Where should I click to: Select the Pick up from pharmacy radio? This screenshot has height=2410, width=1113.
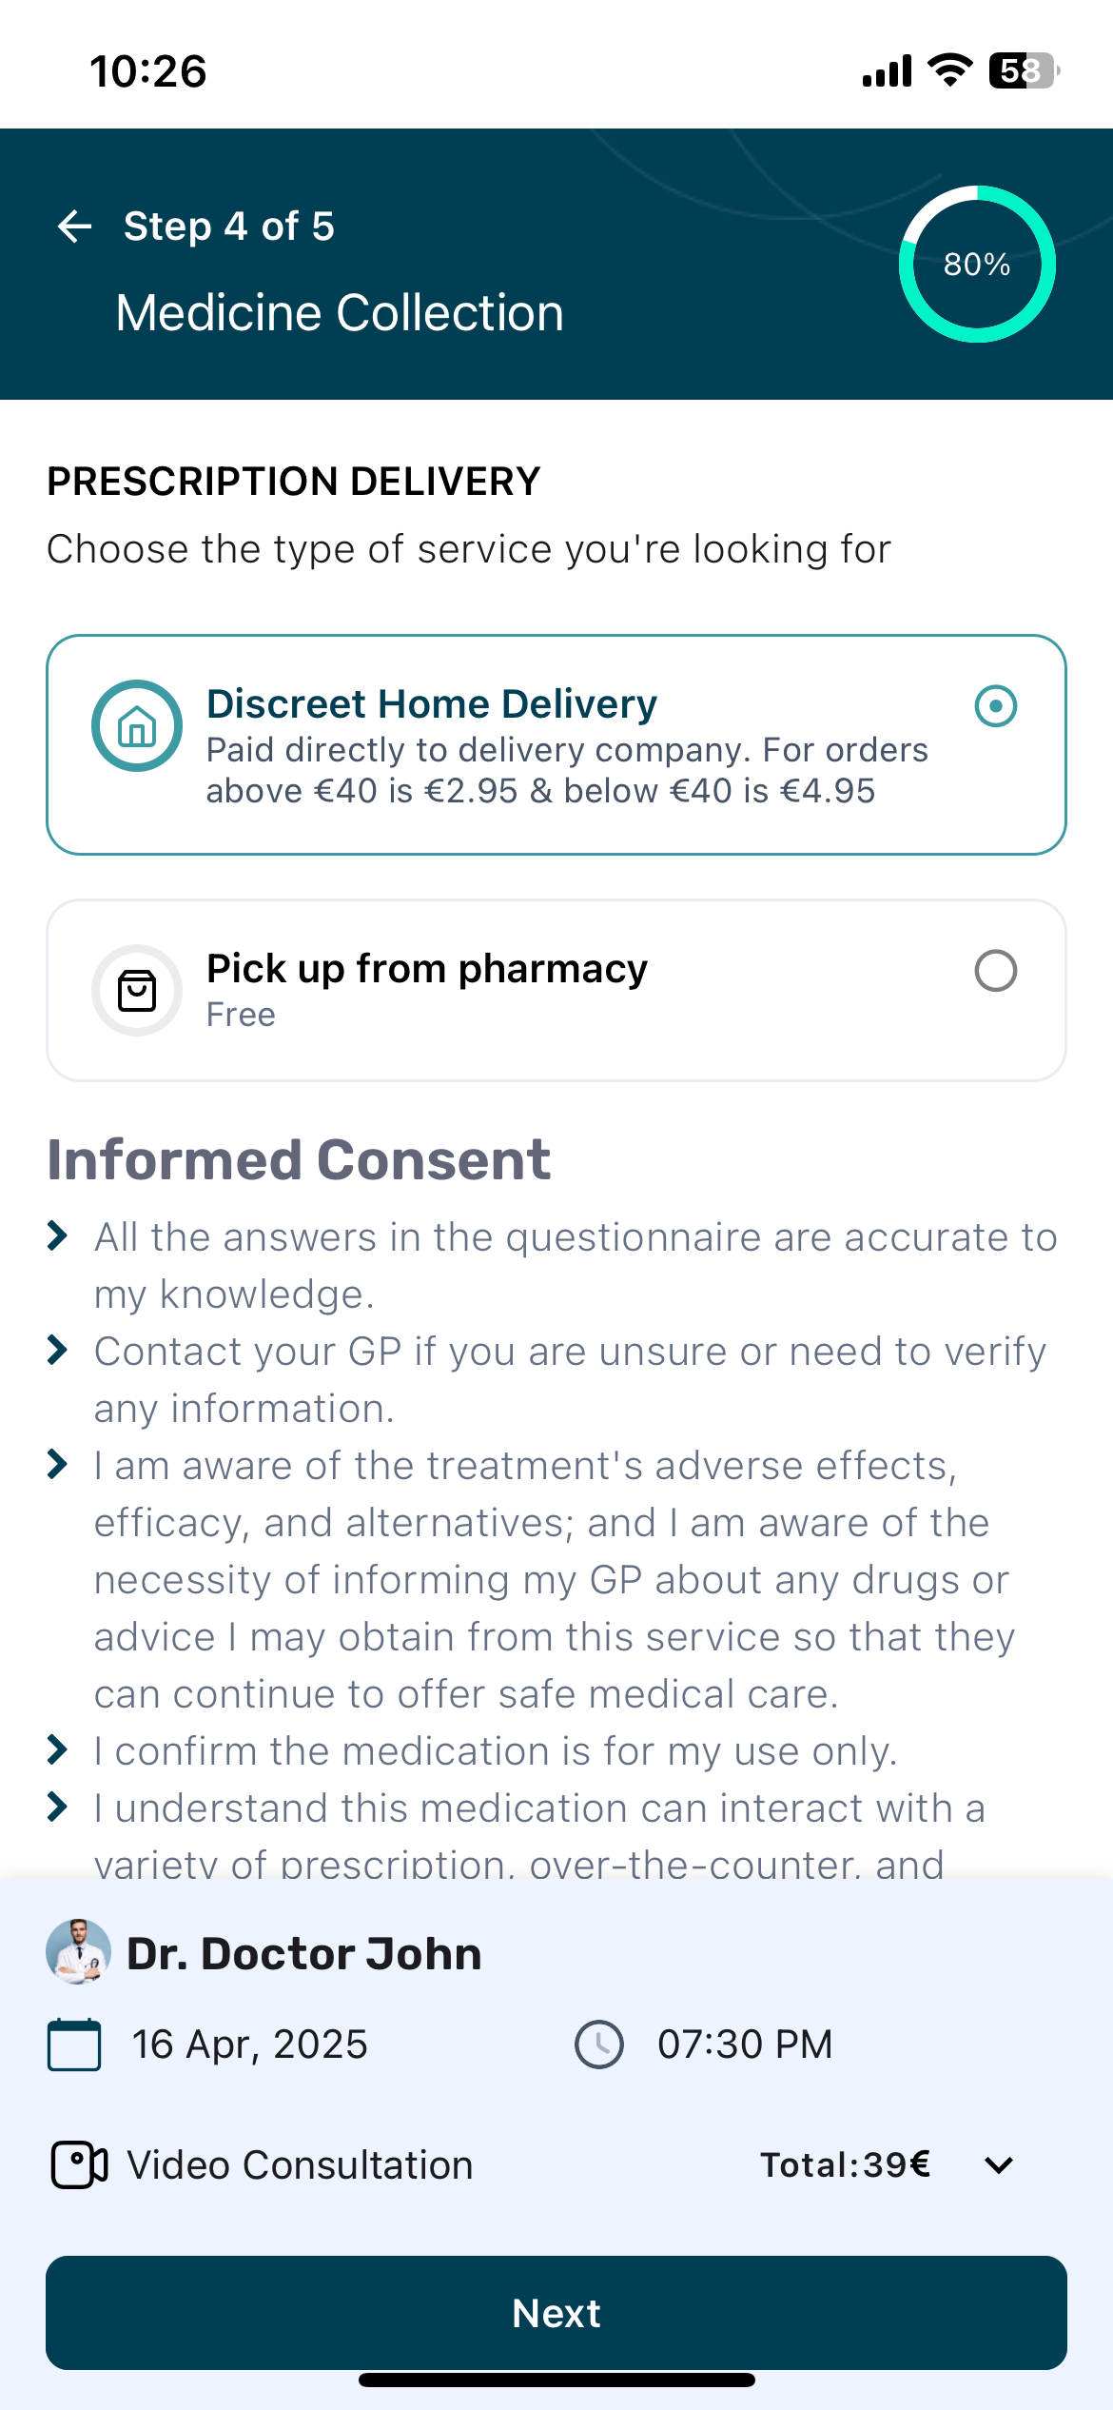(x=996, y=971)
